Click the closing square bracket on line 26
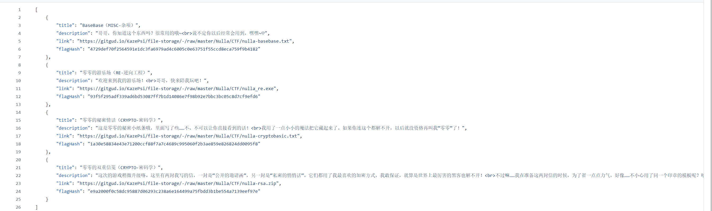Screen dimensions: 712x211 [37, 207]
